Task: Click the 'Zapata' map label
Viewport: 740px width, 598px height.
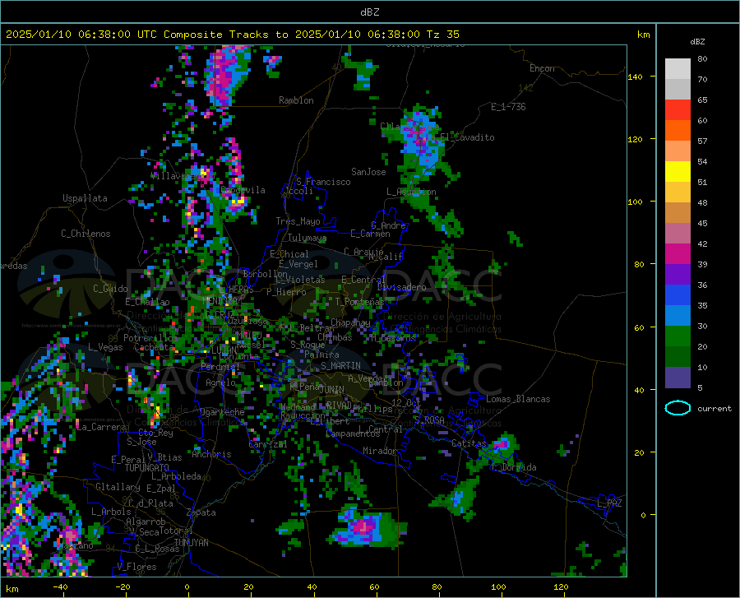Action: click(x=201, y=512)
